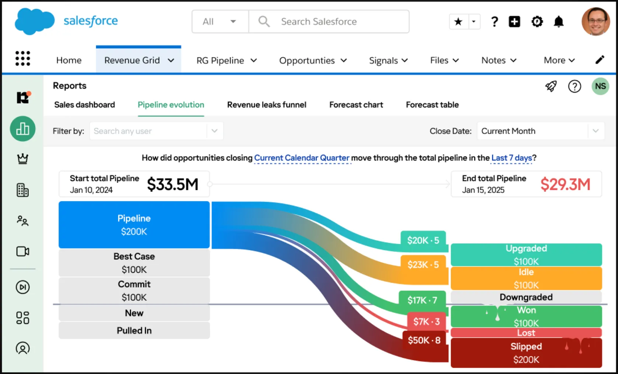Click the dark red Slipped $200K block
This screenshot has height=374, width=618.
tap(526, 353)
